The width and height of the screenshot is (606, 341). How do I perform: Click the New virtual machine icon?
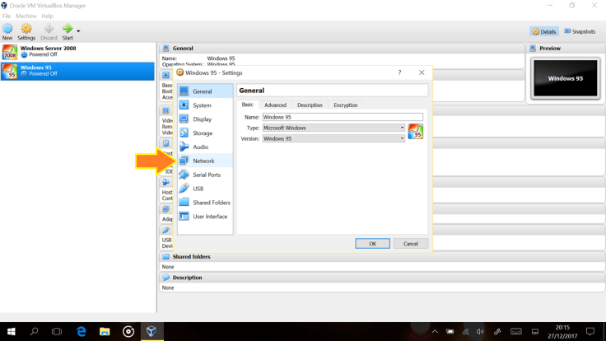pyautogui.click(x=7, y=30)
